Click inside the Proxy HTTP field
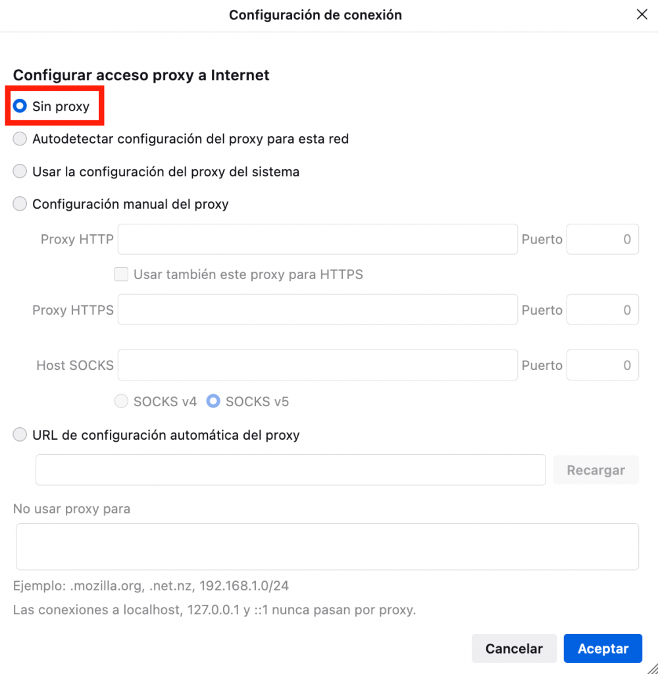The image size is (658, 674). pyautogui.click(x=316, y=239)
